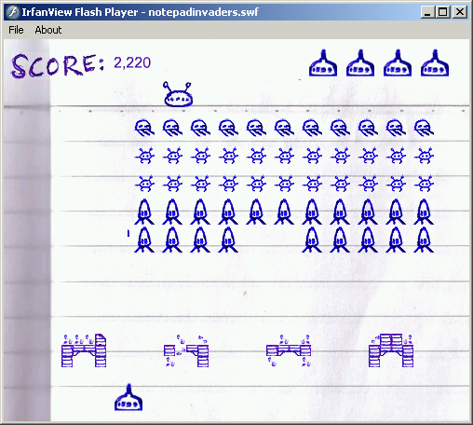Viewport: 473px width, 425px height.
Task: Click the leftmost remaining-life cannon icon
Action: click(323, 63)
